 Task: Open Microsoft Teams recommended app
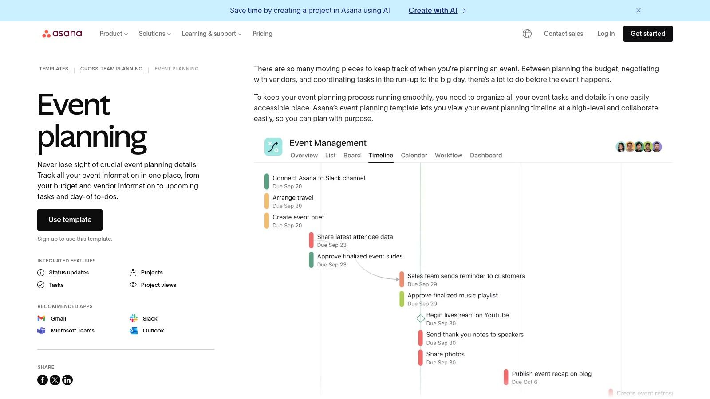(41, 330)
